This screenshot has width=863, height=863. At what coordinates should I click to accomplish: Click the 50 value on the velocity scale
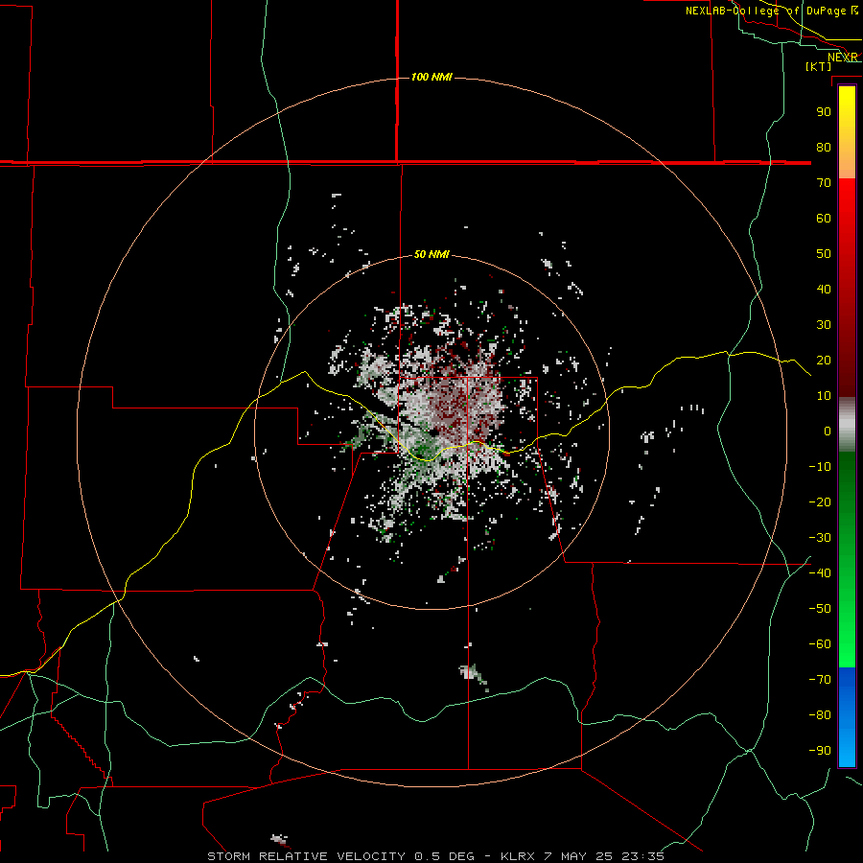(824, 254)
